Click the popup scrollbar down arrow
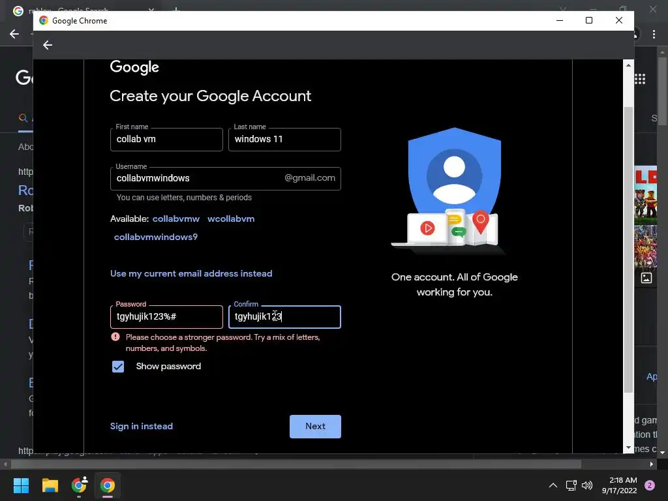 (x=628, y=448)
